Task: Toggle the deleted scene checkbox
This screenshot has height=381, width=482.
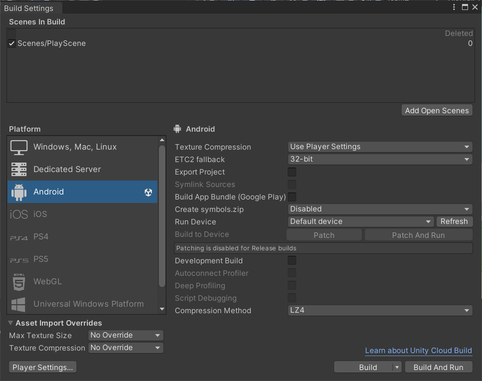Action: 11,33
